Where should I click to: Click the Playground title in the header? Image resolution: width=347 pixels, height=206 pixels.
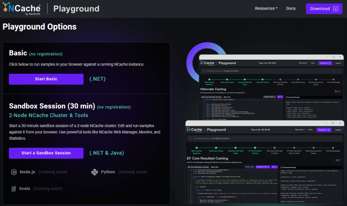76,8
